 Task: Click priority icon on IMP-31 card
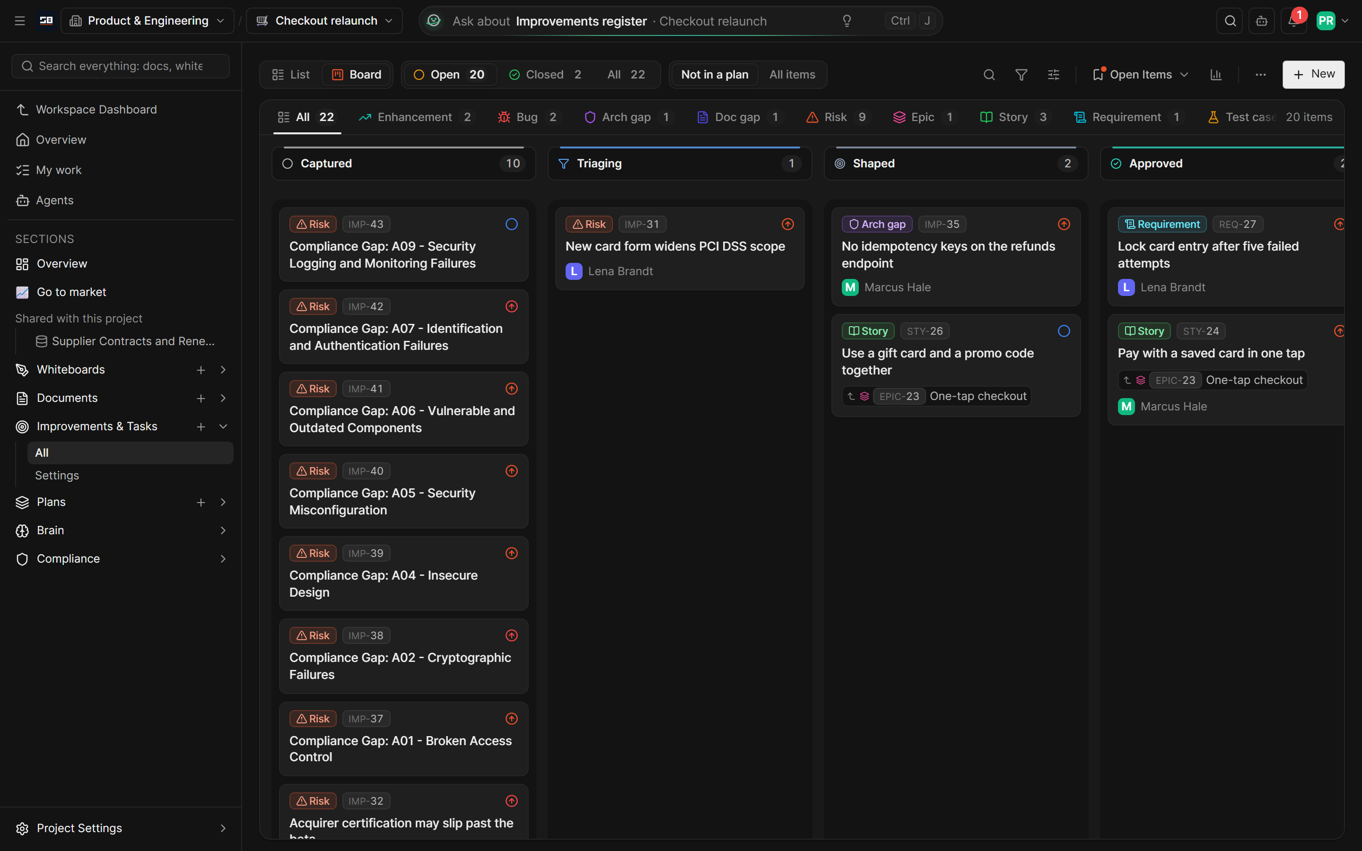788,224
